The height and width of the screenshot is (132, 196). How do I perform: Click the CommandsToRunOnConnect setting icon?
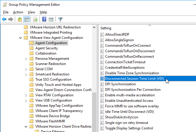102,46
